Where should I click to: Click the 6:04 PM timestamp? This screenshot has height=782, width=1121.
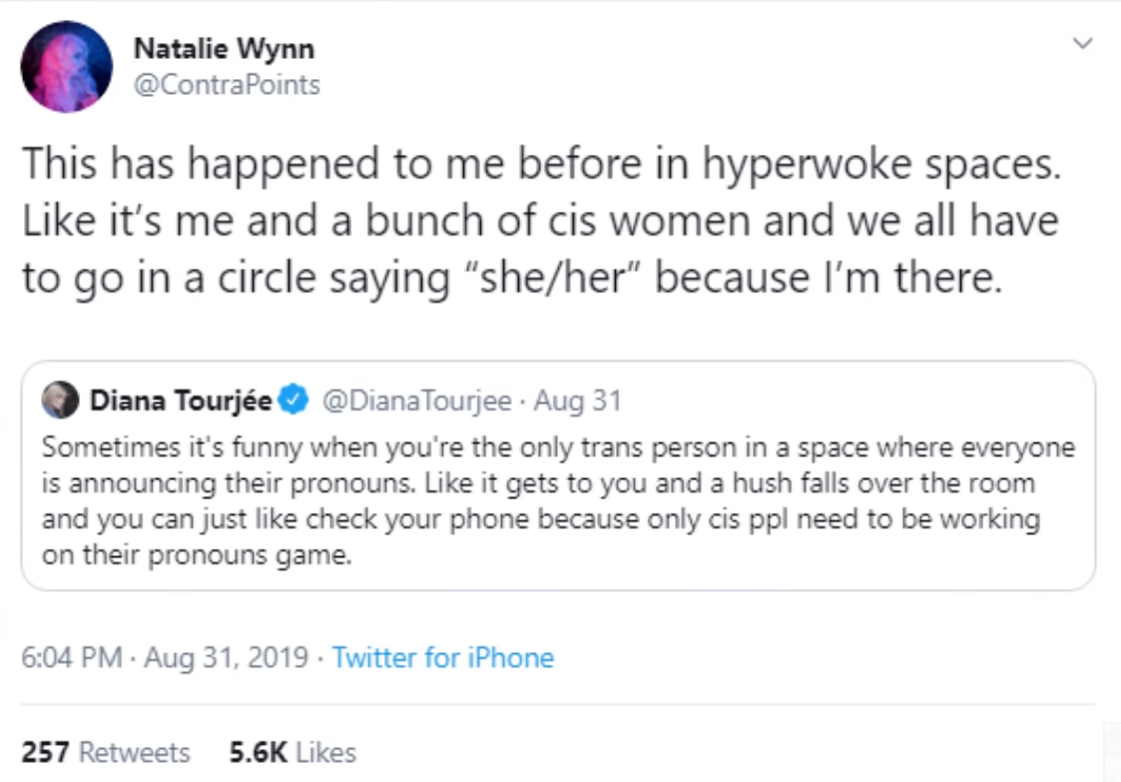coord(72,657)
